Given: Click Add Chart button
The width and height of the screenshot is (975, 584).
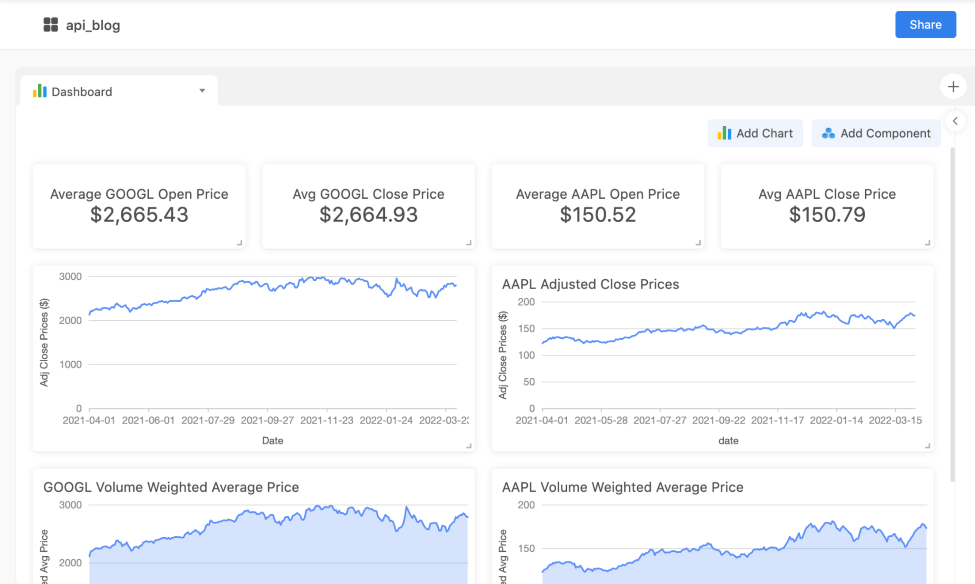Looking at the screenshot, I should 755,133.
